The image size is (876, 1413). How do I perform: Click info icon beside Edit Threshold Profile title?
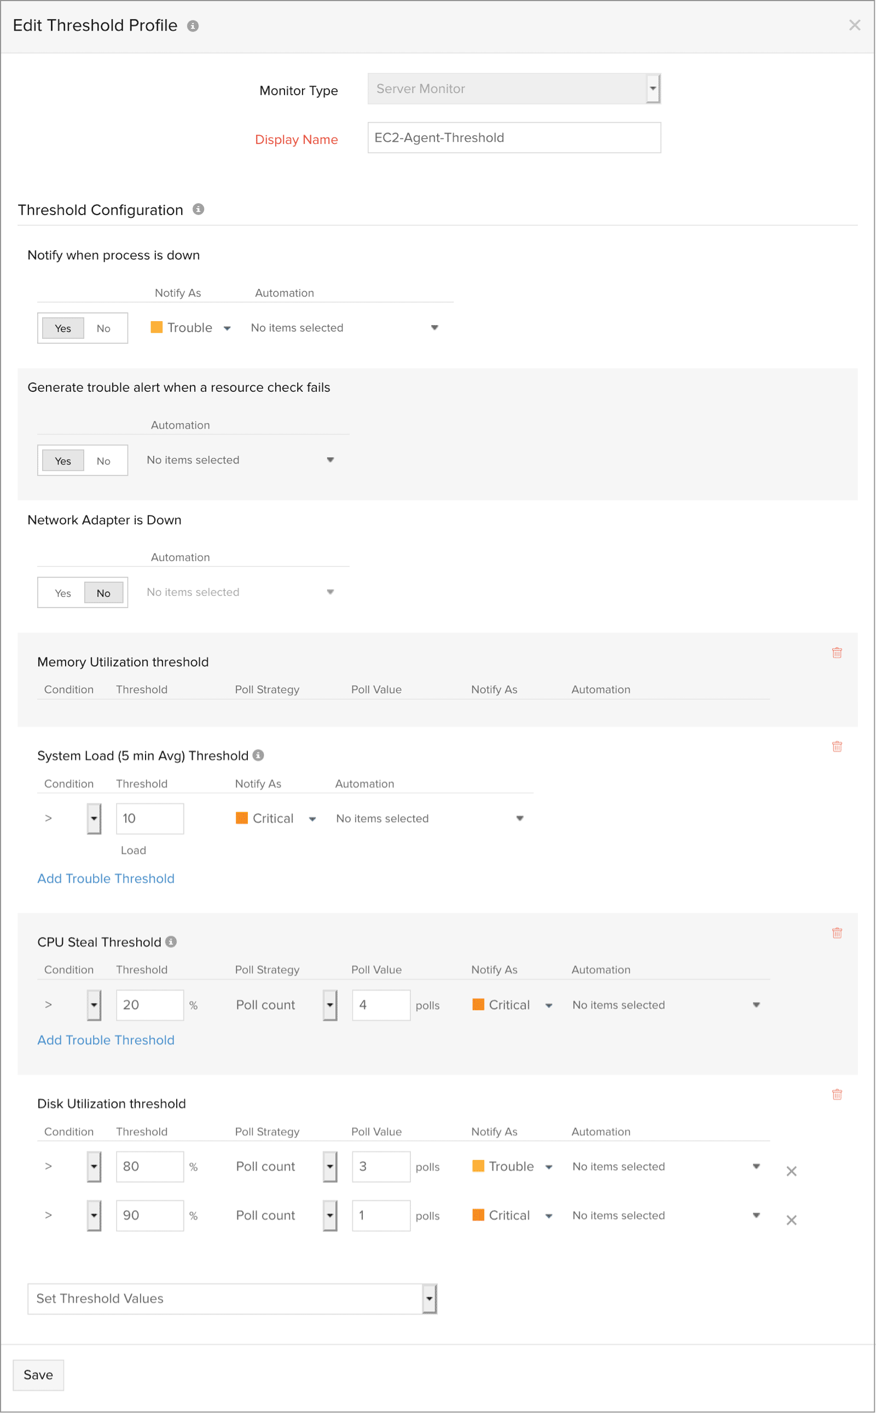coord(193,26)
